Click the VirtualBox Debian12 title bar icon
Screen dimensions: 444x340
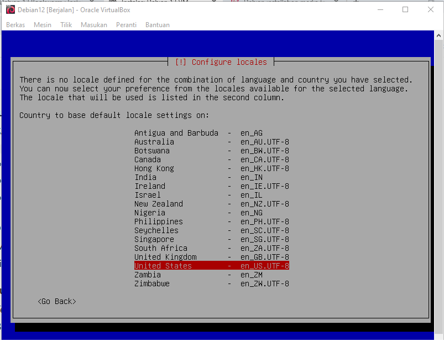(x=10, y=9)
